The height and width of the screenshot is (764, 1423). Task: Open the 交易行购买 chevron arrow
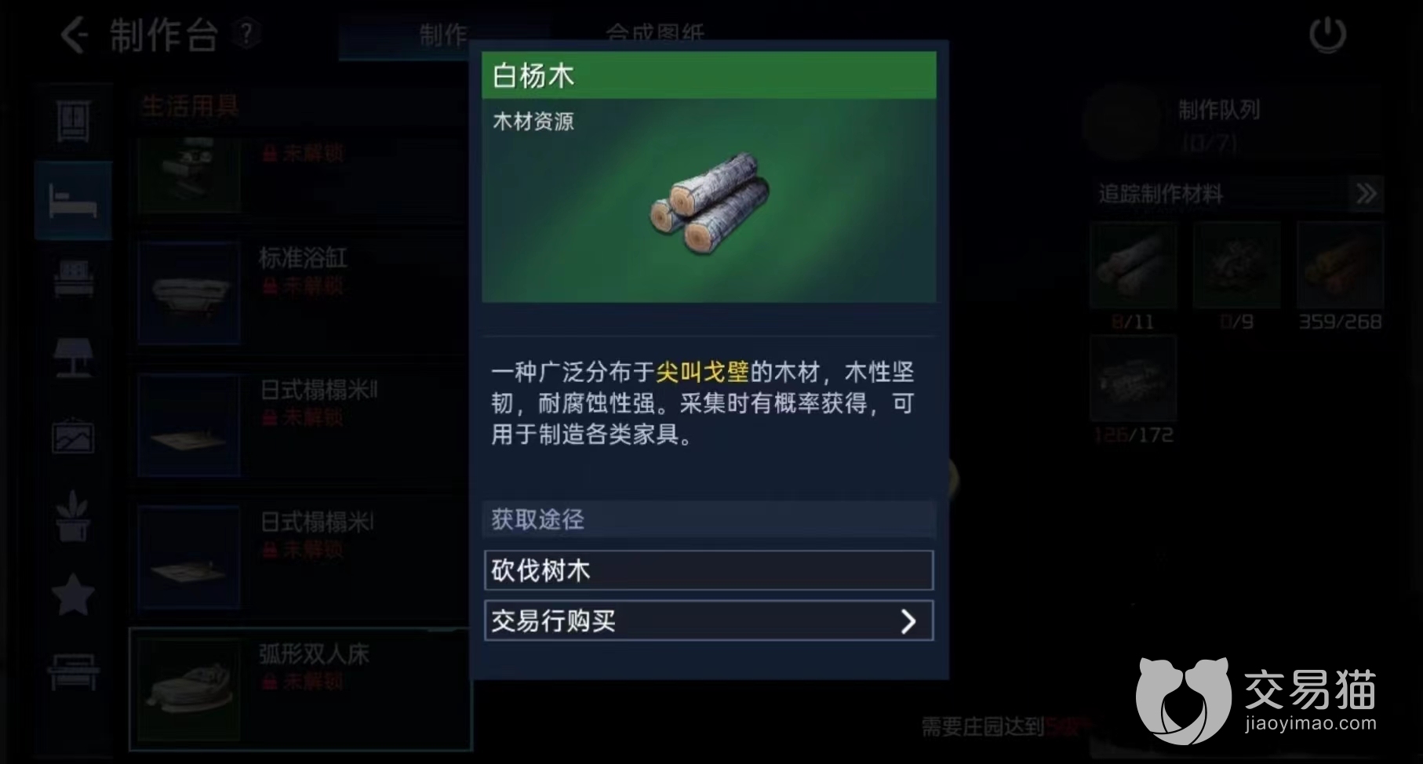(908, 621)
